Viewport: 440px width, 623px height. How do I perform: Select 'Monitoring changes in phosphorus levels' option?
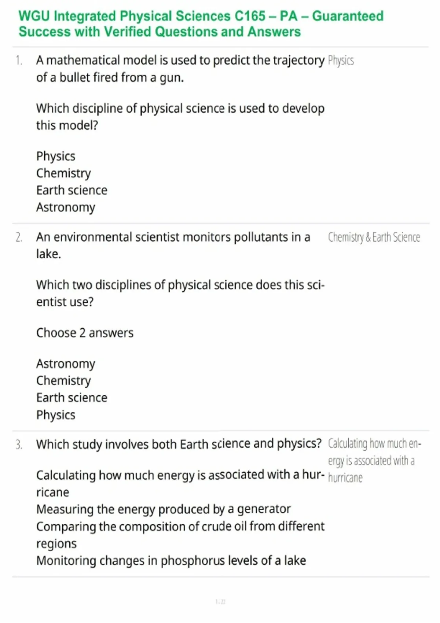click(171, 560)
